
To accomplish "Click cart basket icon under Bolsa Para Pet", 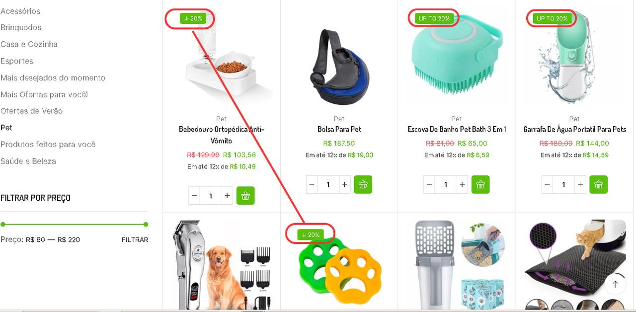I will (x=363, y=184).
